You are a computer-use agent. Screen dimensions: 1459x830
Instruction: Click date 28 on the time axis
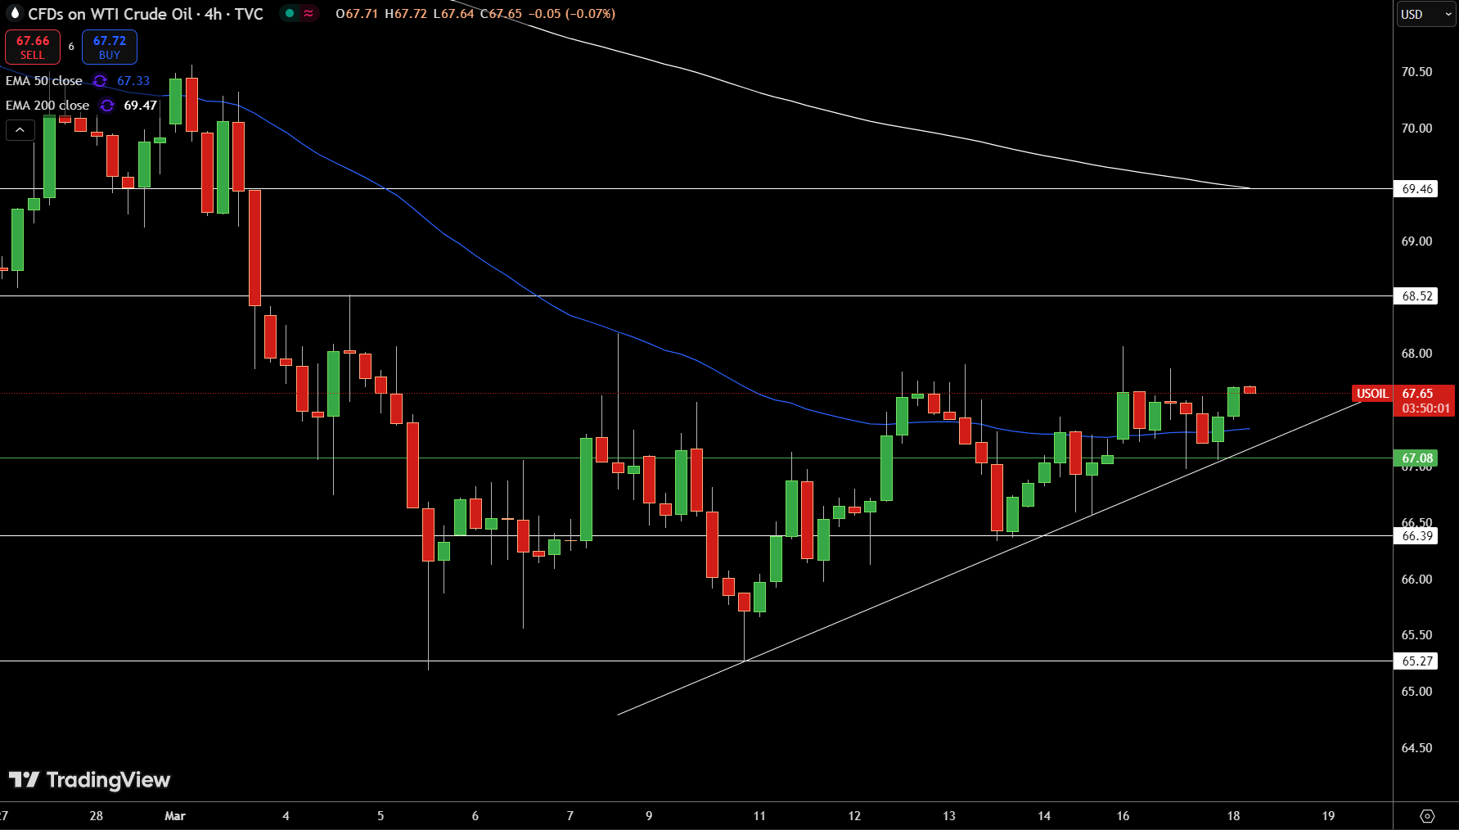[x=97, y=816]
